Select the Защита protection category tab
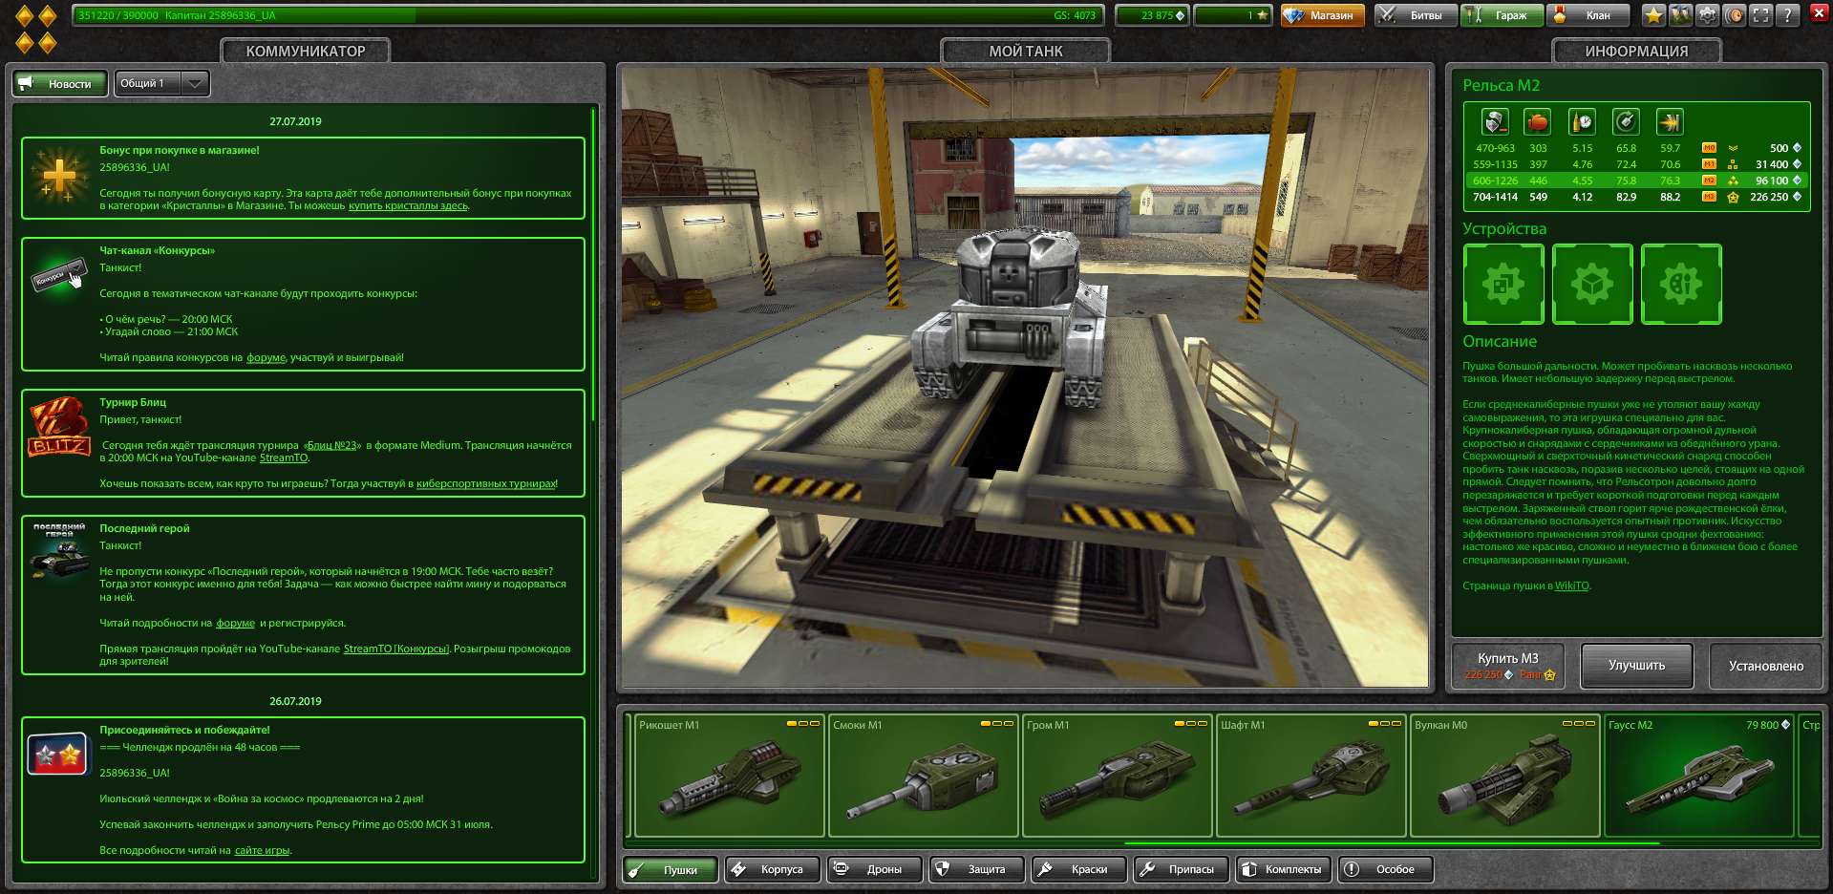This screenshot has height=894, width=1833. coord(977,869)
